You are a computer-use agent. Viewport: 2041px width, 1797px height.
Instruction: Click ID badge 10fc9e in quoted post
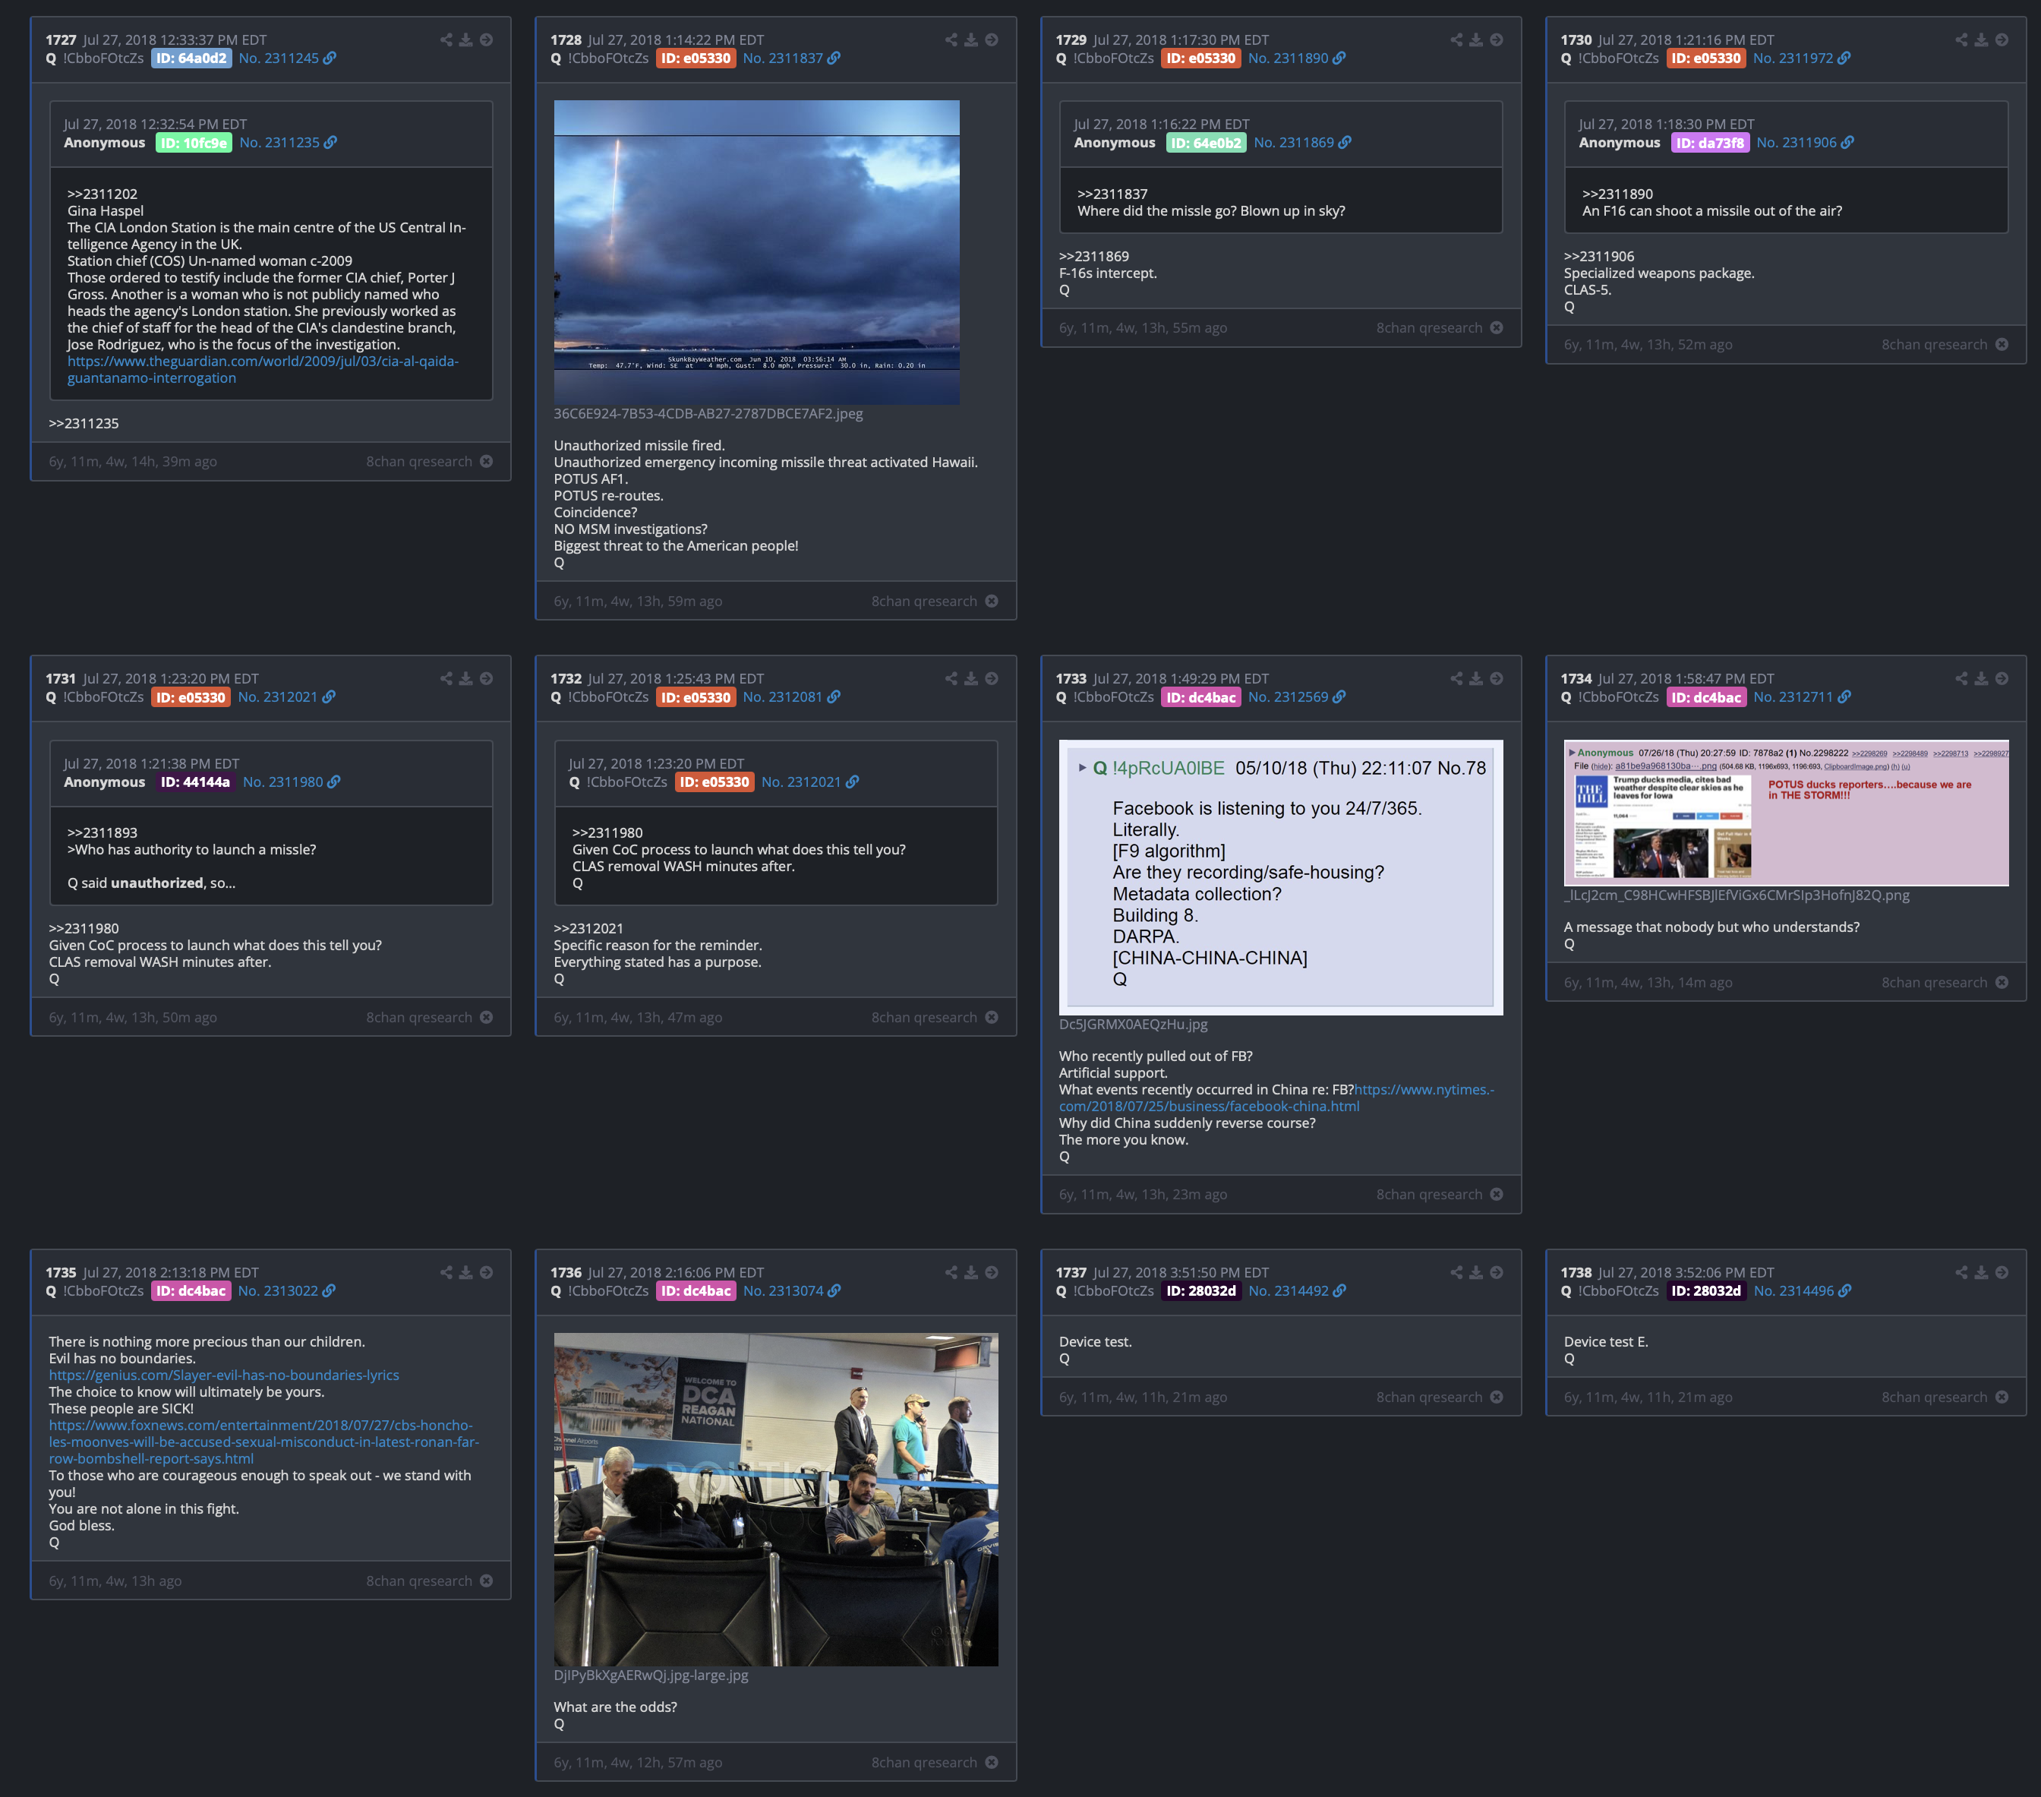click(194, 143)
